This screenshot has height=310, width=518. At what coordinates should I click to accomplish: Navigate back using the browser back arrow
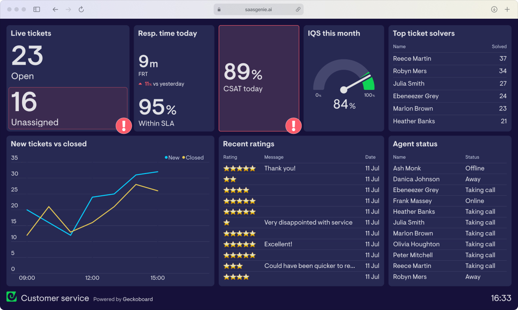pyautogui.click(x=55, y=9)
